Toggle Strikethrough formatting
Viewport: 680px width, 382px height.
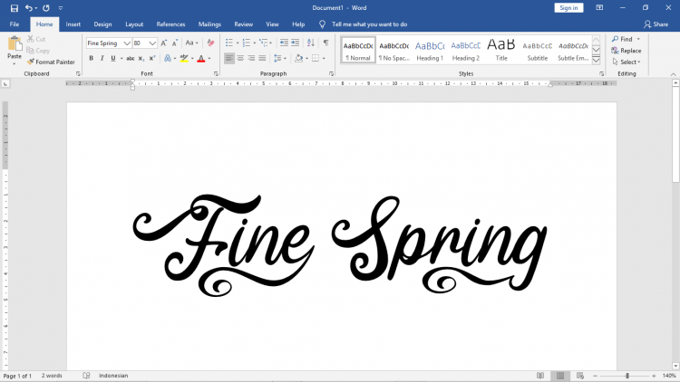pos(130,58)
